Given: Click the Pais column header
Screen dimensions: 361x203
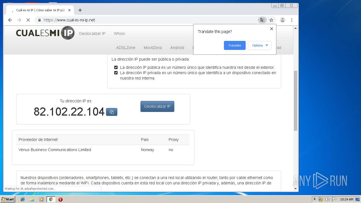Looking at the screenshot, I should click(x=145, y=140).
